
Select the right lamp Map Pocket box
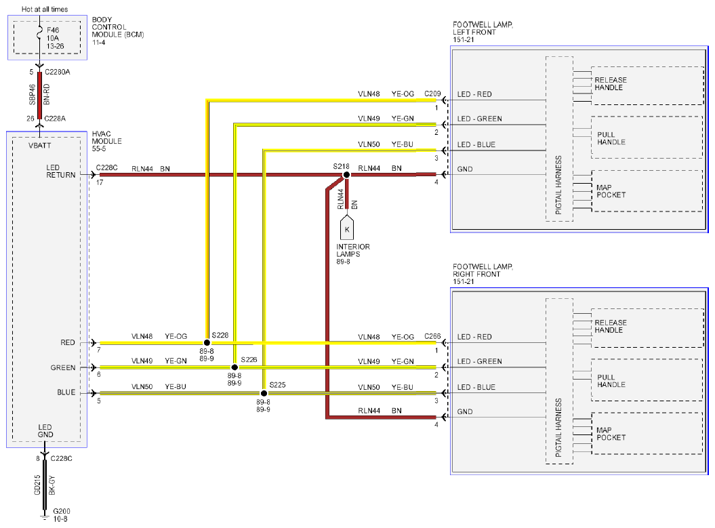click(x=647, y=433)
